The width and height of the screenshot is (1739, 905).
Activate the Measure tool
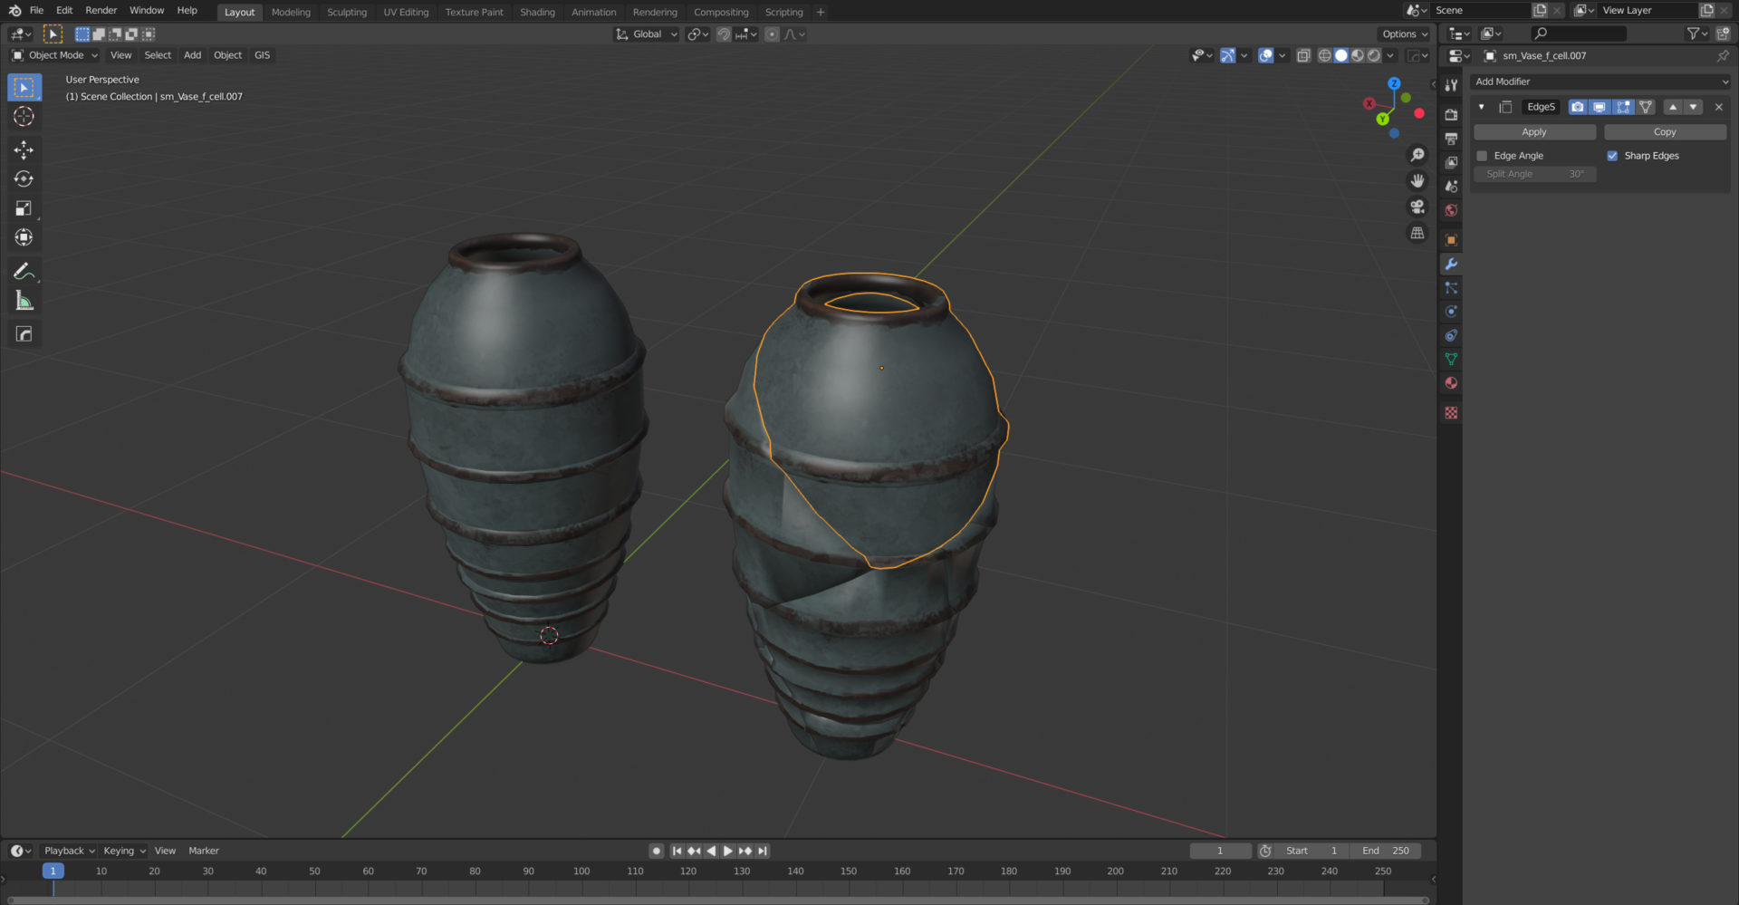[x=24, y=300]
